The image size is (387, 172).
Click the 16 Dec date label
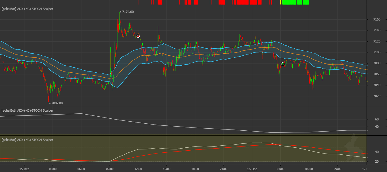point(252,169)
